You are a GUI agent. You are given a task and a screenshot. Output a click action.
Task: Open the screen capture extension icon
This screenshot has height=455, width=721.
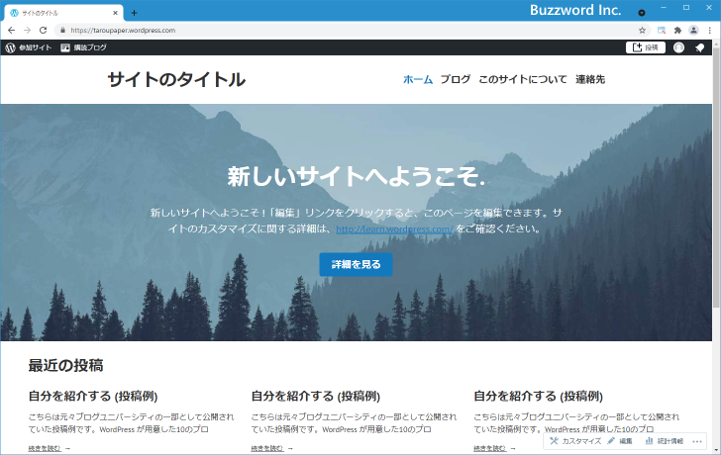pyautogui.click(x=662, y=31)
